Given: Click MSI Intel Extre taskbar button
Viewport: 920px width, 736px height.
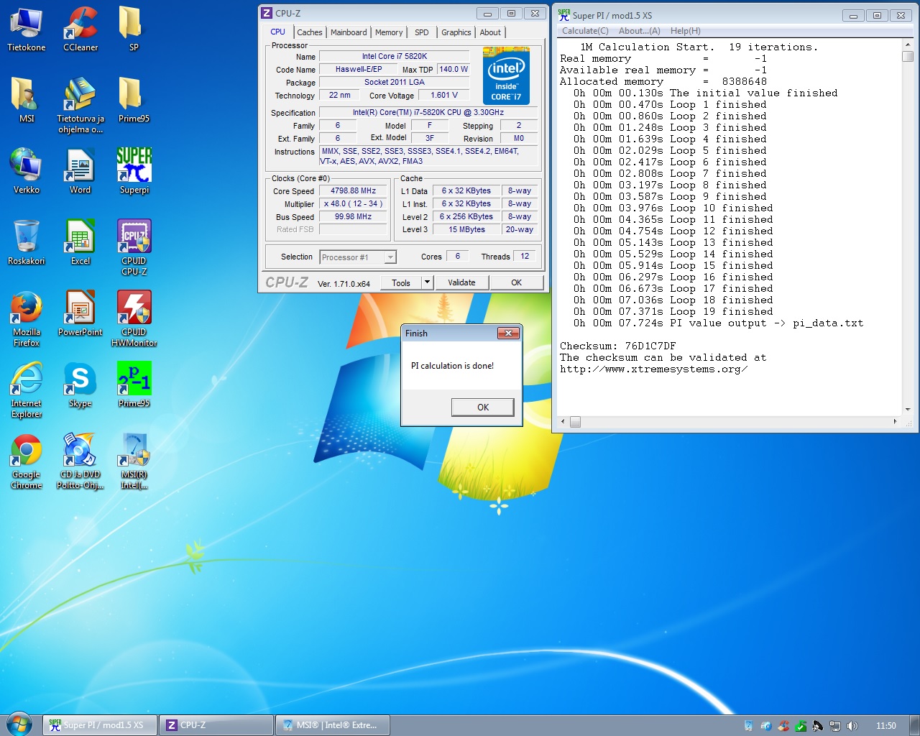Looking at the screenshot, I should click(332, 725).
